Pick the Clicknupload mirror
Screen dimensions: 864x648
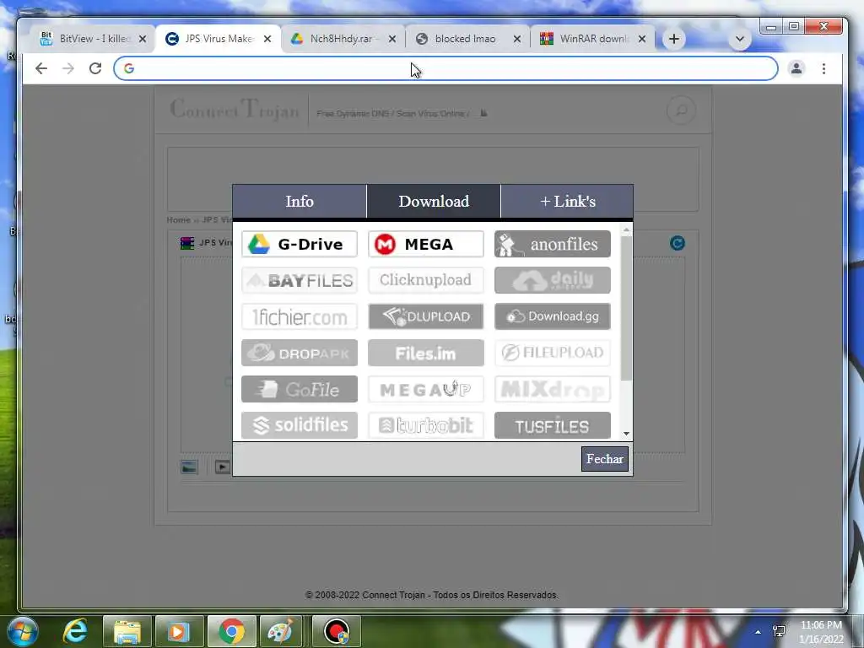coord(426,280)
